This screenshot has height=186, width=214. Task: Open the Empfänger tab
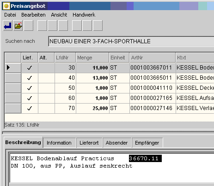click(x=147, y=143)
